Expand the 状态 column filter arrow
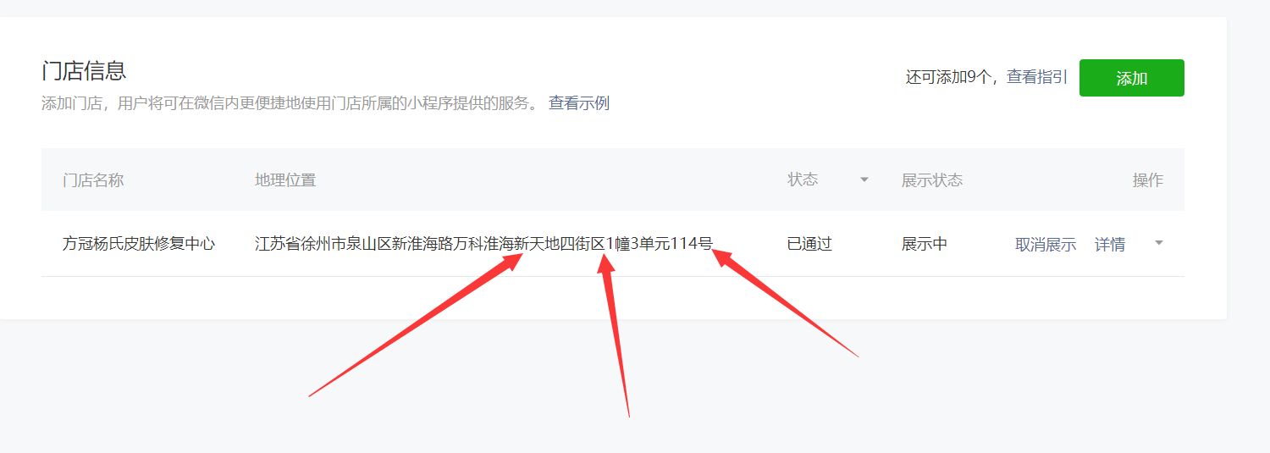Viewport: 1270px width, 453px height. (864, 180)
